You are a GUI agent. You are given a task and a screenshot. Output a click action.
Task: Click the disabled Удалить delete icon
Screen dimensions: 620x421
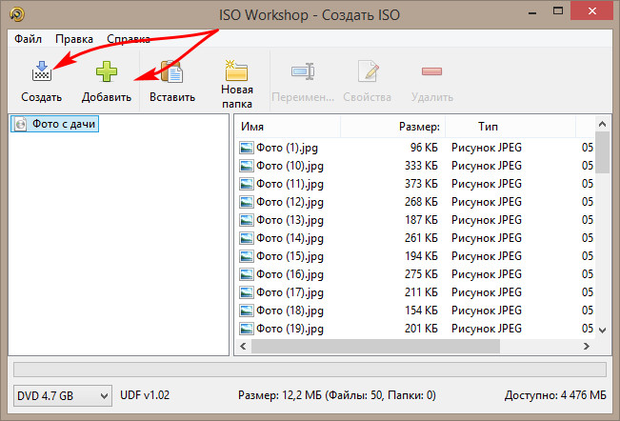(x=431, y=71)
